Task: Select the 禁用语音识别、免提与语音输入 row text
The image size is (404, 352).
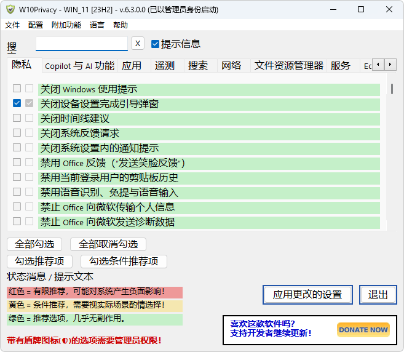Action: 109,193
